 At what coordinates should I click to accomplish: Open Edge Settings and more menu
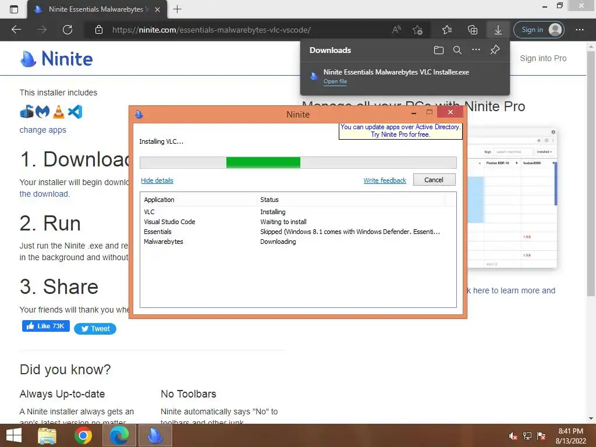pos(580,30)
